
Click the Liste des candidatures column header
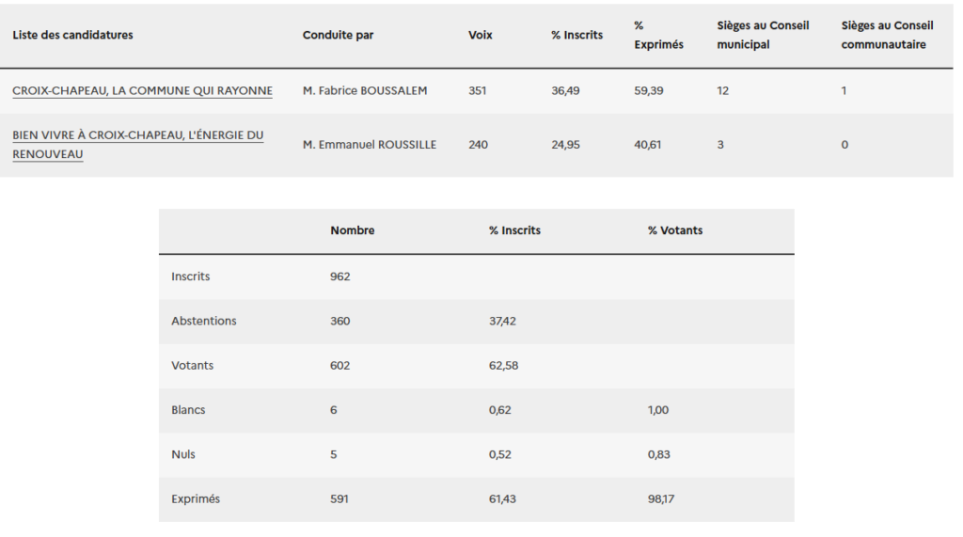(72, 35)
